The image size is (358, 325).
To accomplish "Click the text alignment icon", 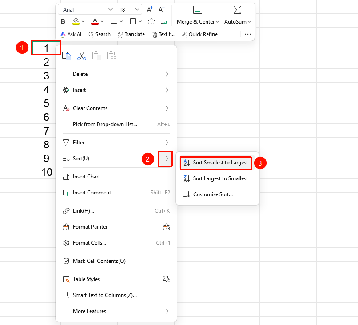I will pyautogui.click(x=114, y=21).
